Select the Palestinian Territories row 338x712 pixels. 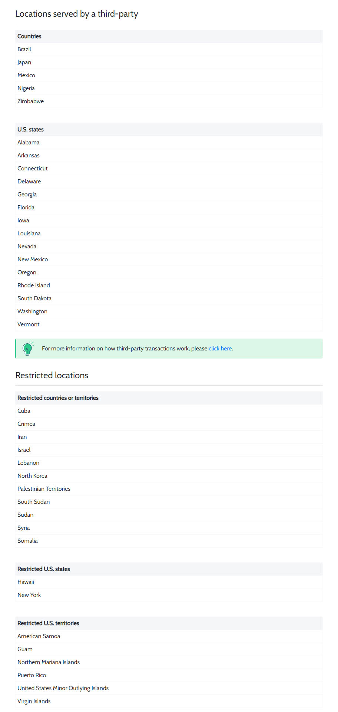(x=169, y=489)
